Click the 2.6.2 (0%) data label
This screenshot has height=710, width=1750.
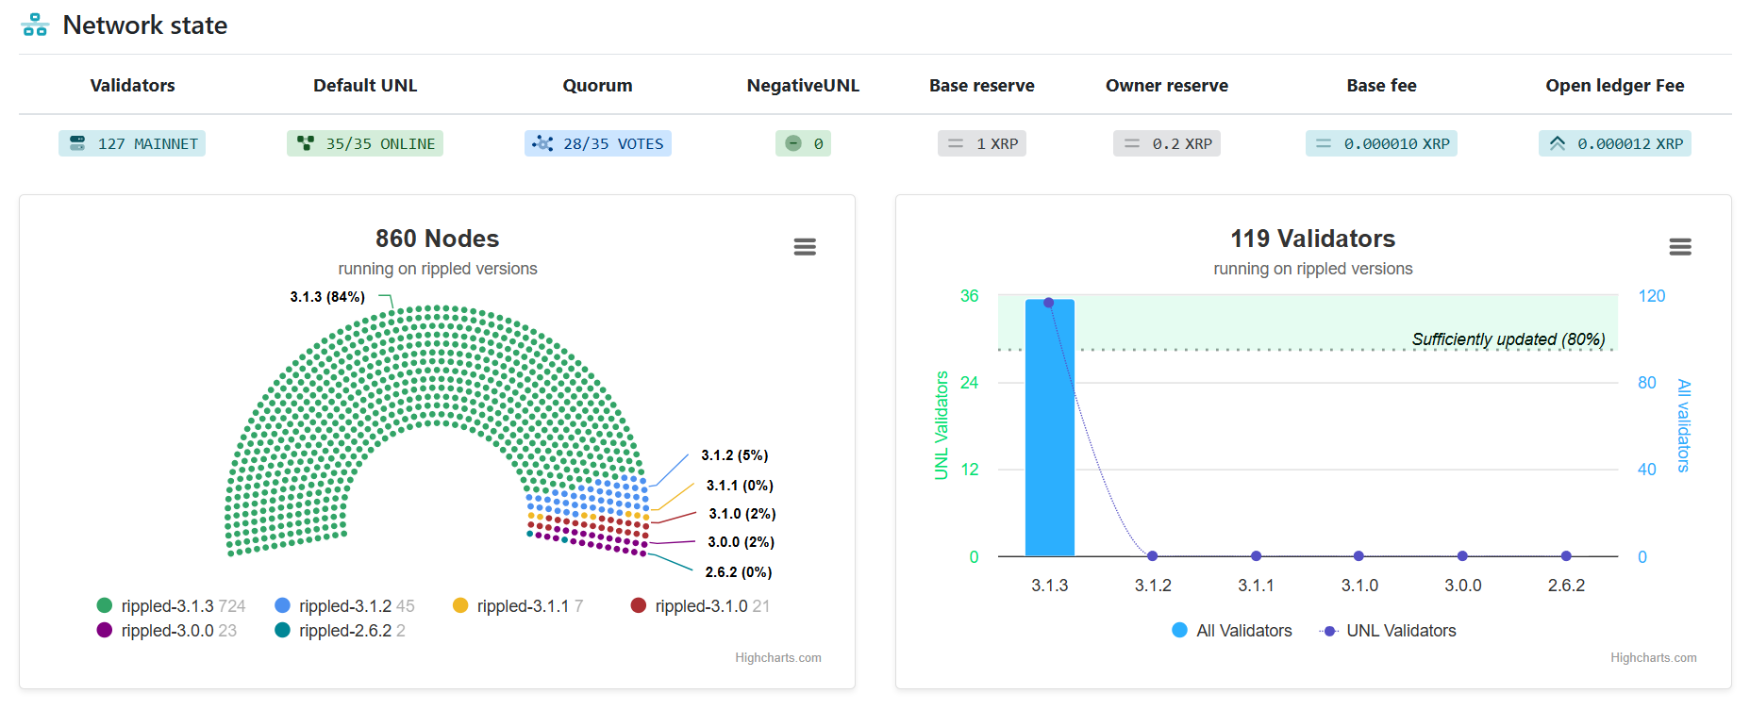pos(739,572)
